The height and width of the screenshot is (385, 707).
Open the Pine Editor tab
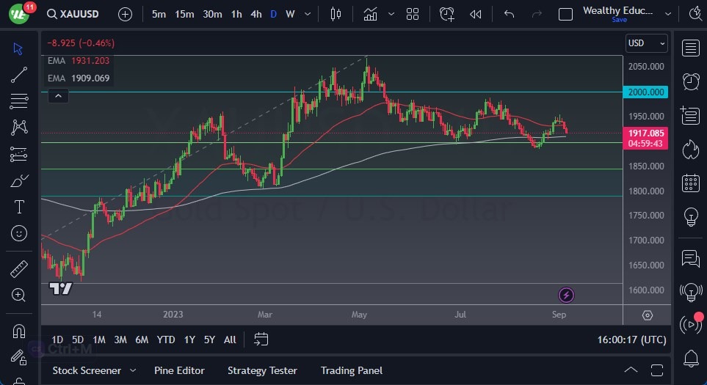click(179, 370)
